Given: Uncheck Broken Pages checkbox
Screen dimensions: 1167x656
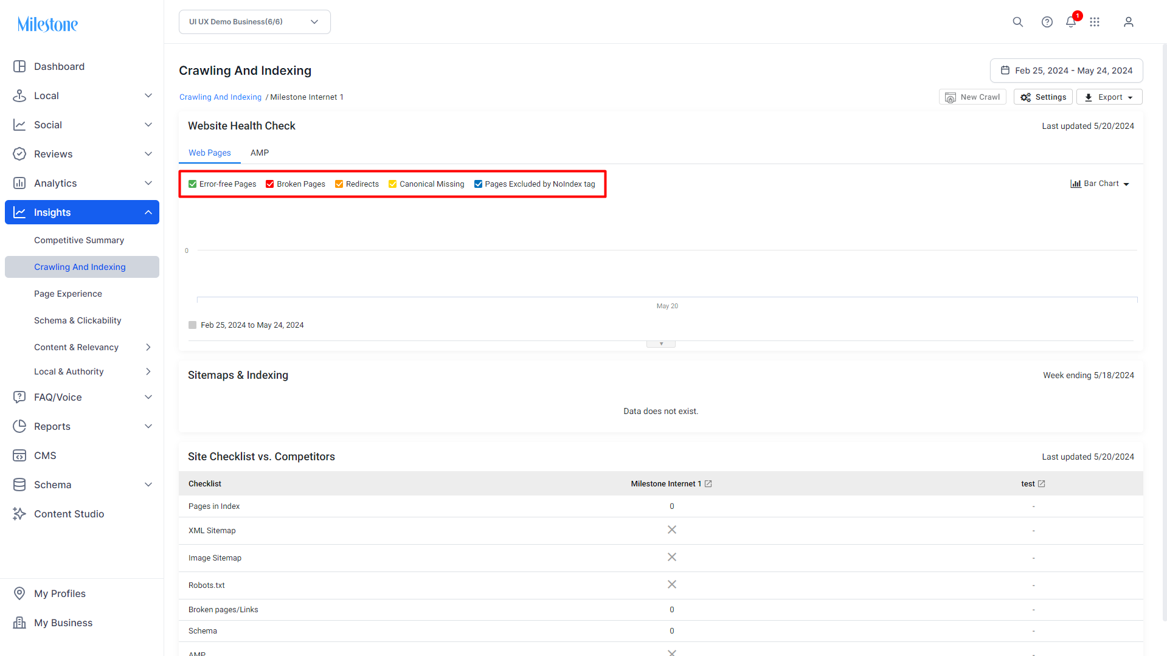Looking at the screenshot, I should point(269,184).
